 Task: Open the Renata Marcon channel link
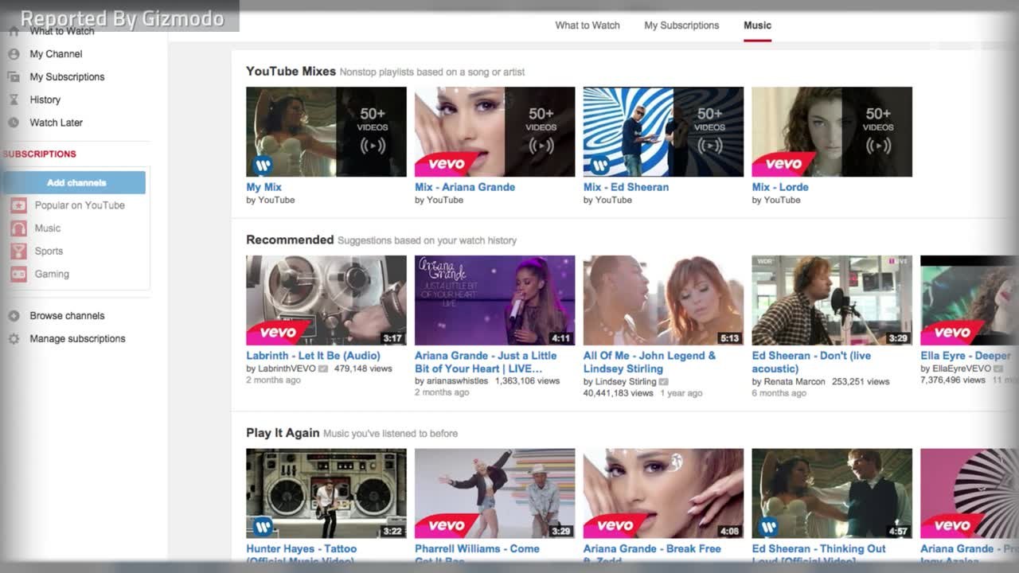795,382
